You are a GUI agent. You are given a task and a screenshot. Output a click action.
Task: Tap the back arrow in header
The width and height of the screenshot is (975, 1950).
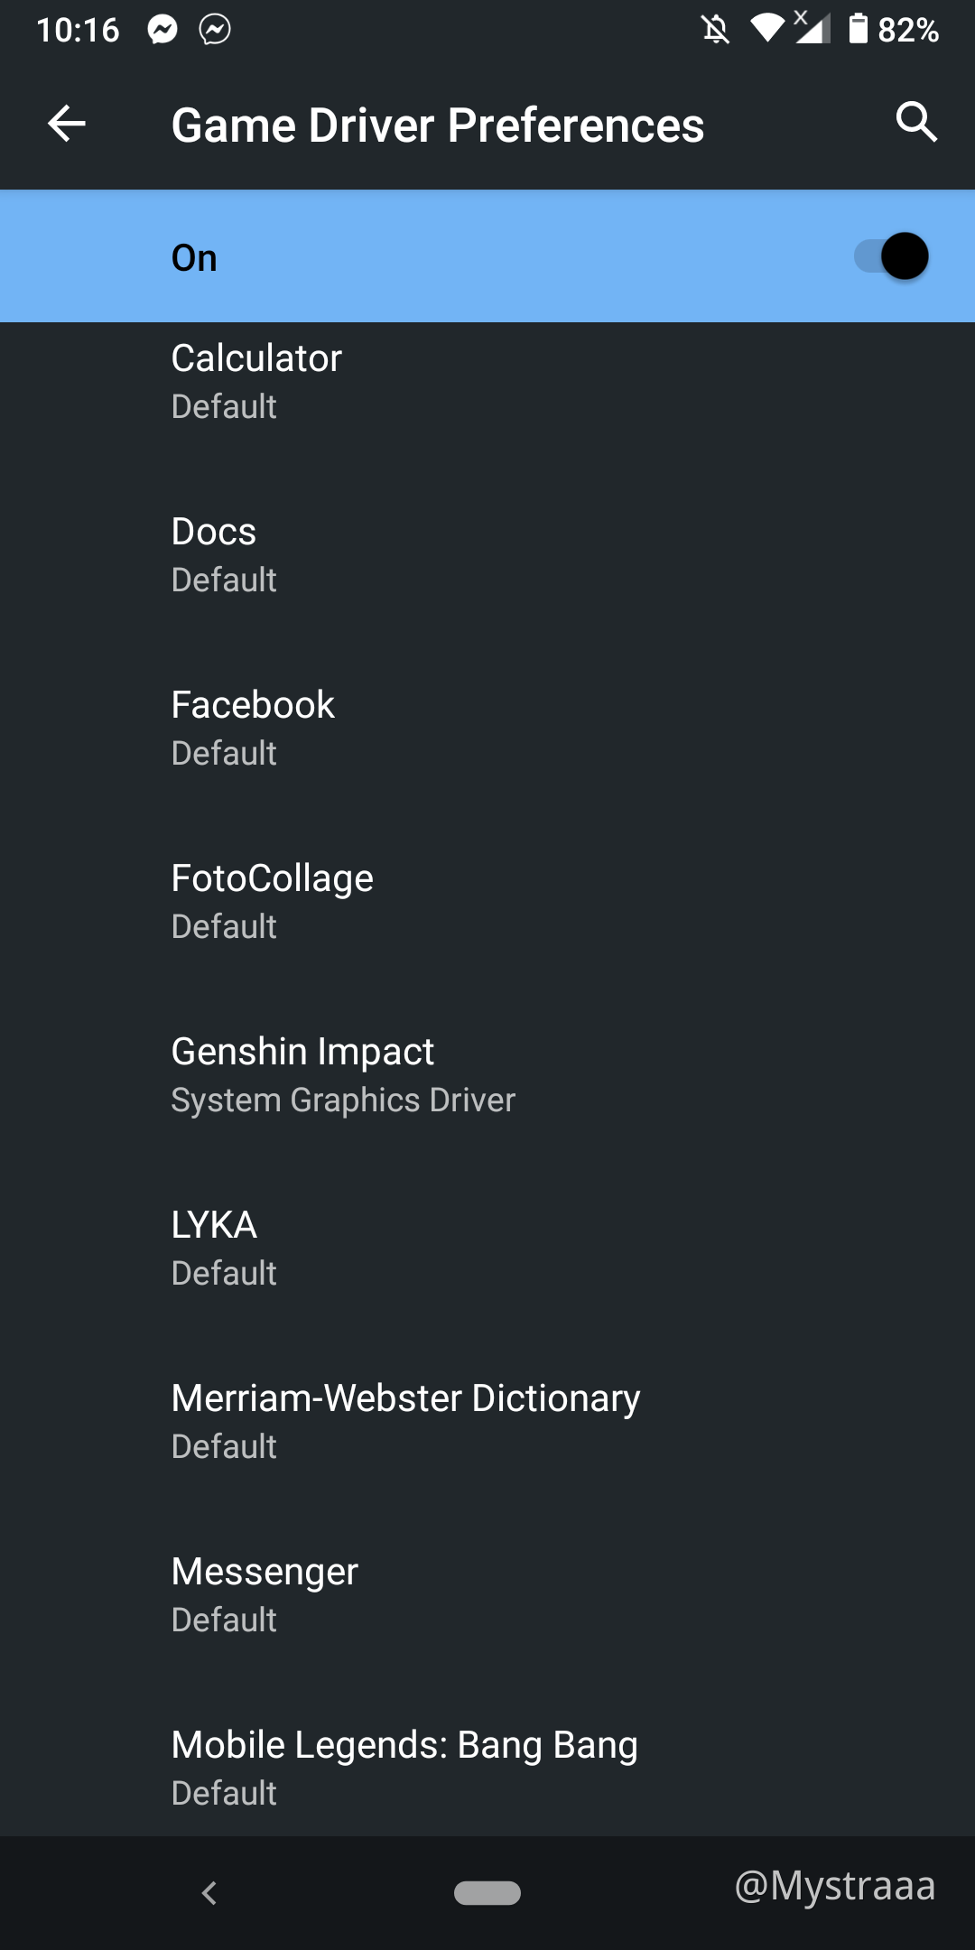click(67, 124)
